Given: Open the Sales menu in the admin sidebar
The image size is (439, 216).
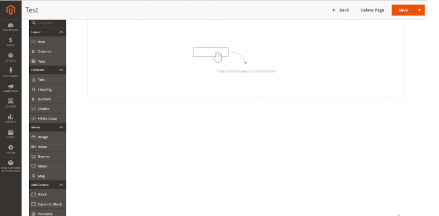Looking at the screenshot, I should (11, 42).
